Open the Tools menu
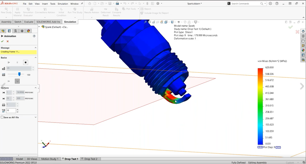Screen dimensions: 306x164 [53, 4]
